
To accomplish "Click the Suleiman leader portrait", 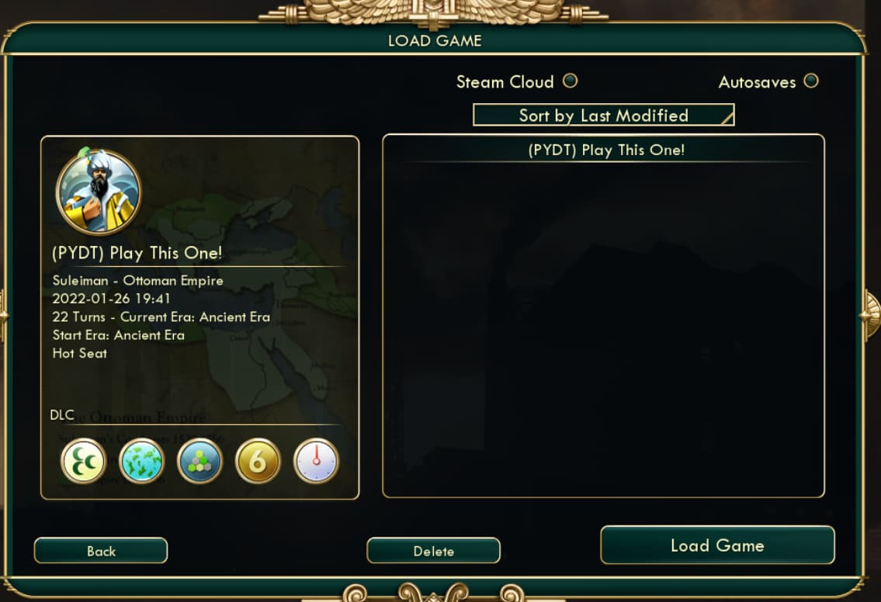I will [99, 192].
